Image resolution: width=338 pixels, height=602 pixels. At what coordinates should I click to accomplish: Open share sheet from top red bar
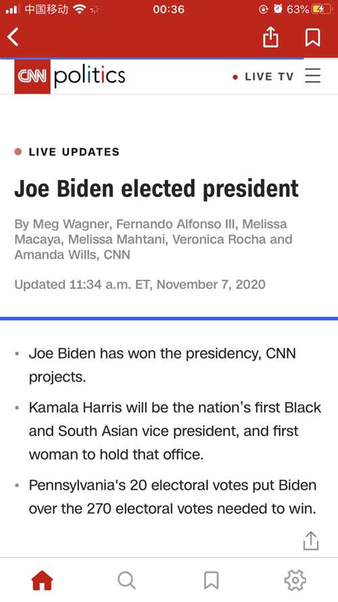pos(270,37)
